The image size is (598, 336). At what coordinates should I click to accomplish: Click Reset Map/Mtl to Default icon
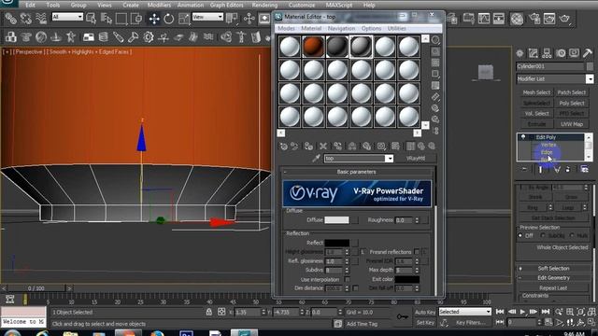pyautogui.click(x=323, y=147)
